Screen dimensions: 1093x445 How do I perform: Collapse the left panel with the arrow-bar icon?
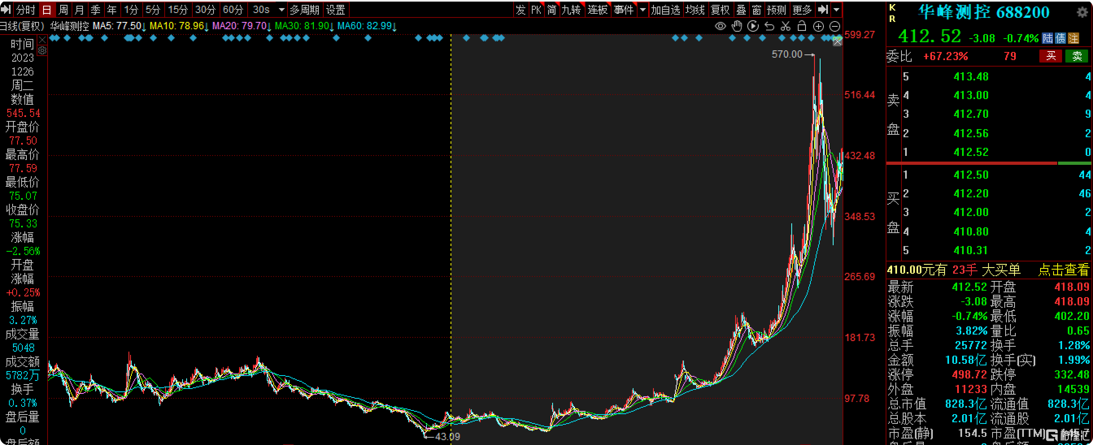[x=6, y=9]
